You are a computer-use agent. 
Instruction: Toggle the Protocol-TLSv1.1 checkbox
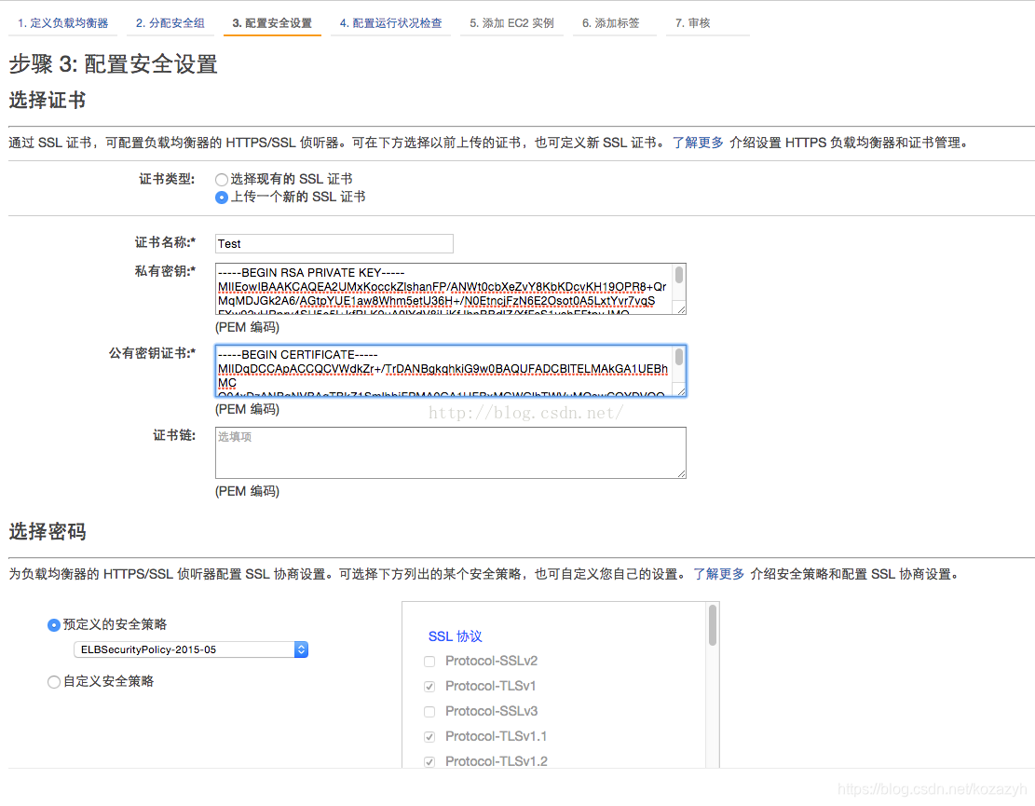[x=429, y=737]
